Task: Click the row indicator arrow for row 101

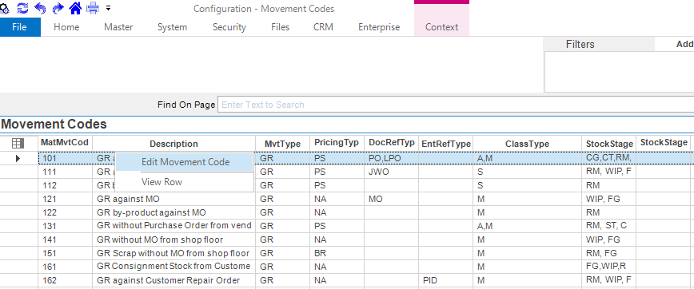Action: click(x=18, y=158)
